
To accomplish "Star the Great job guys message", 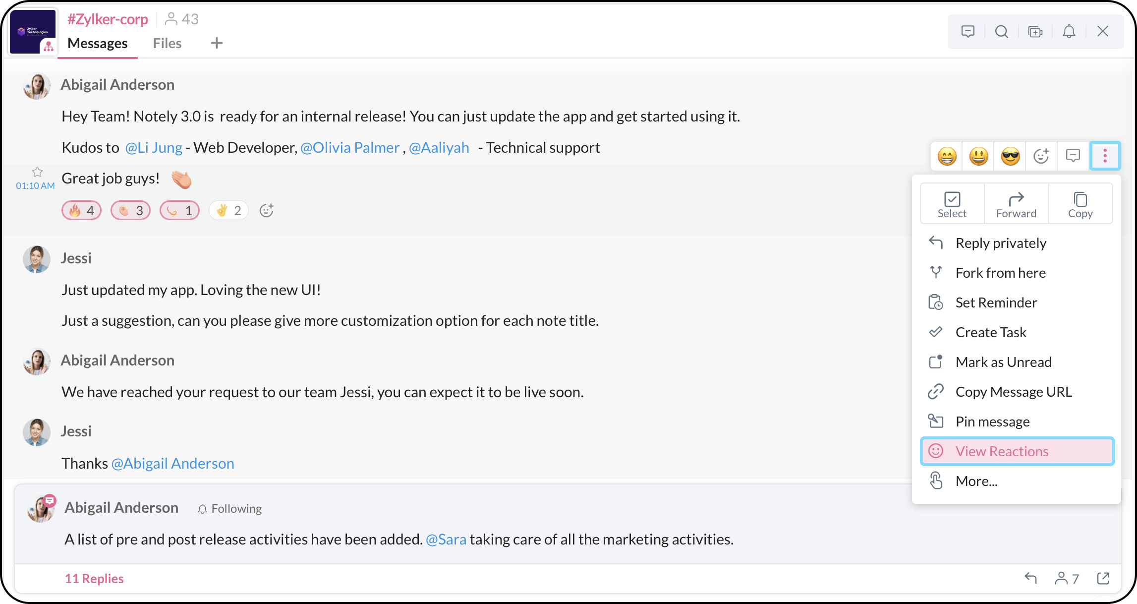I will pyautogui.click(x=37, y=172).
